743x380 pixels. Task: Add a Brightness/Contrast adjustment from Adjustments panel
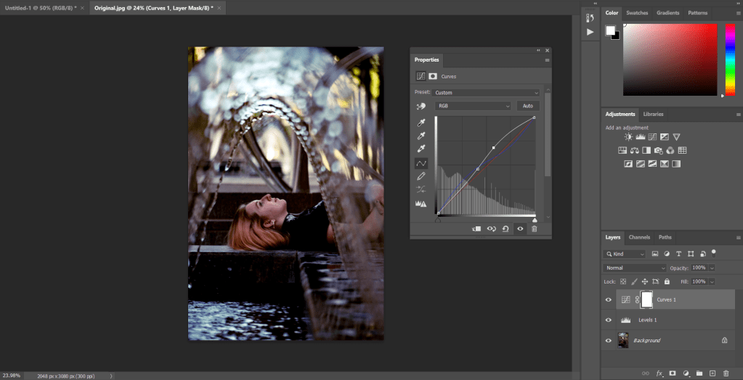coord(628,137)
